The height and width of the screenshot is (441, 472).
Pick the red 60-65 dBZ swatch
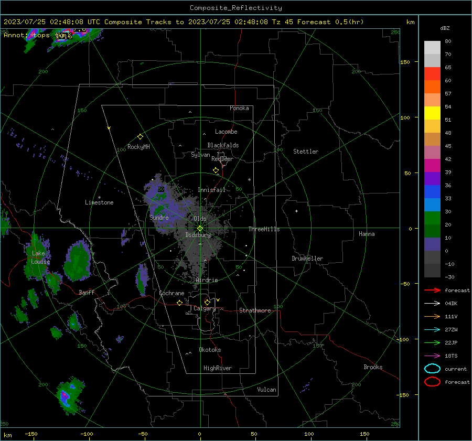coord(432,74)
